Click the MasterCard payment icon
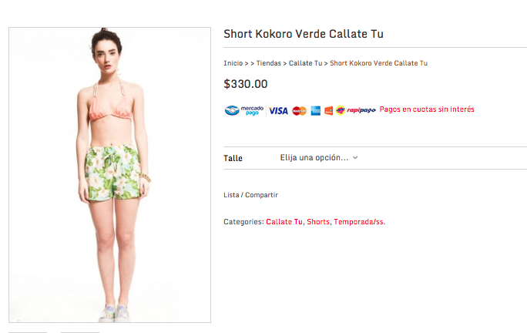The width and height of the screenshot is (527, 333). (299, 111)
